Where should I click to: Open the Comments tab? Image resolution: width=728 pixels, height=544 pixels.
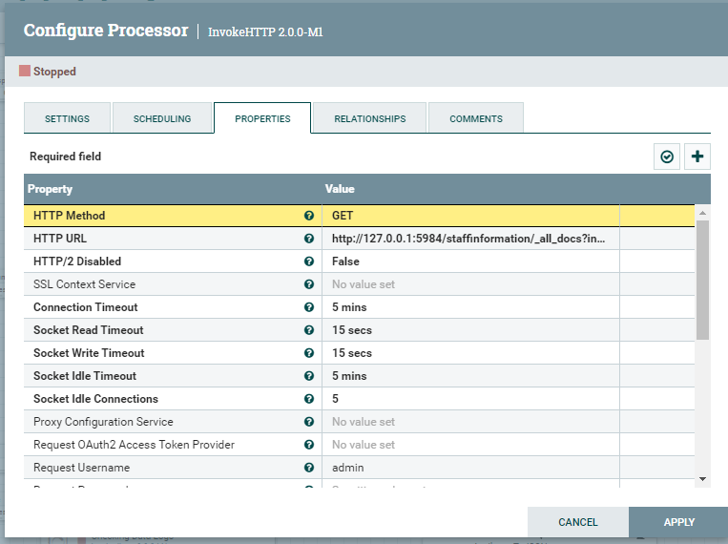coord(475,118)
